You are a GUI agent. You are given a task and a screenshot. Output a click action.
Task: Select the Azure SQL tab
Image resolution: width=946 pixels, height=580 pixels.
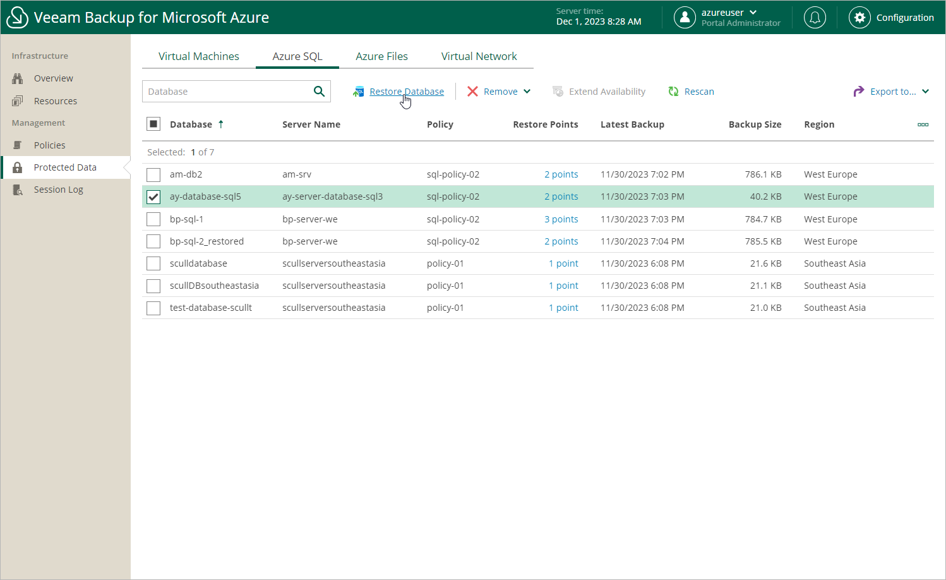click(x=297, y=56)
